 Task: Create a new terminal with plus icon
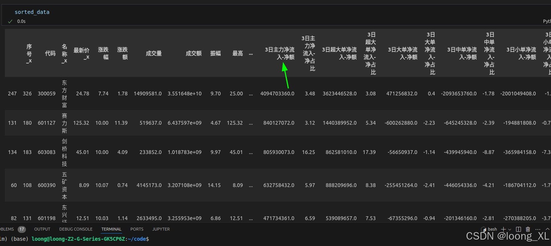click(503, 229)
